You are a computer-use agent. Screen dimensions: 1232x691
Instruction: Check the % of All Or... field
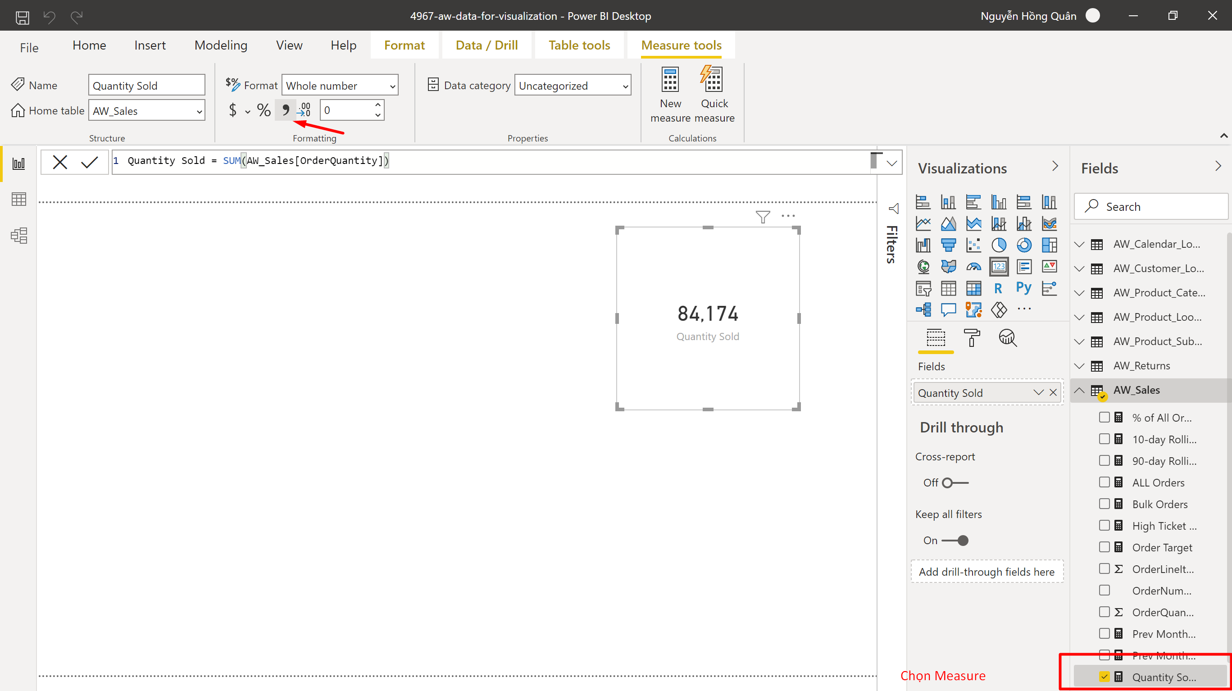tap(1105, 418)
